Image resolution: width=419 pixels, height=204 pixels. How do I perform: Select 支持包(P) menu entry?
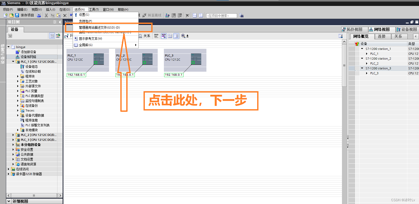tap(106, 21)
